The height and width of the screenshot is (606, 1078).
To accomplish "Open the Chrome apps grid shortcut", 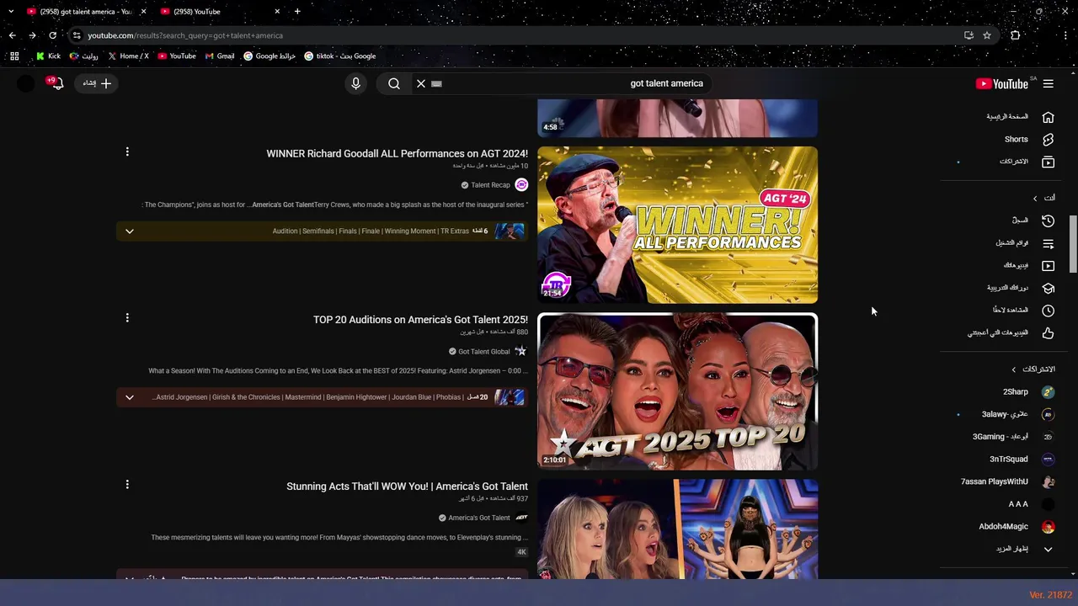I will [x=14, y=56].
